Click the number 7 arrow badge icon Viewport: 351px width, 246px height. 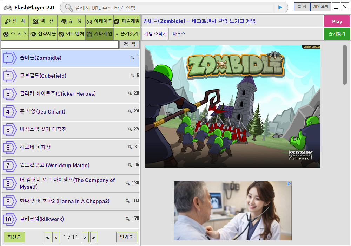click(x=9, y=166)
